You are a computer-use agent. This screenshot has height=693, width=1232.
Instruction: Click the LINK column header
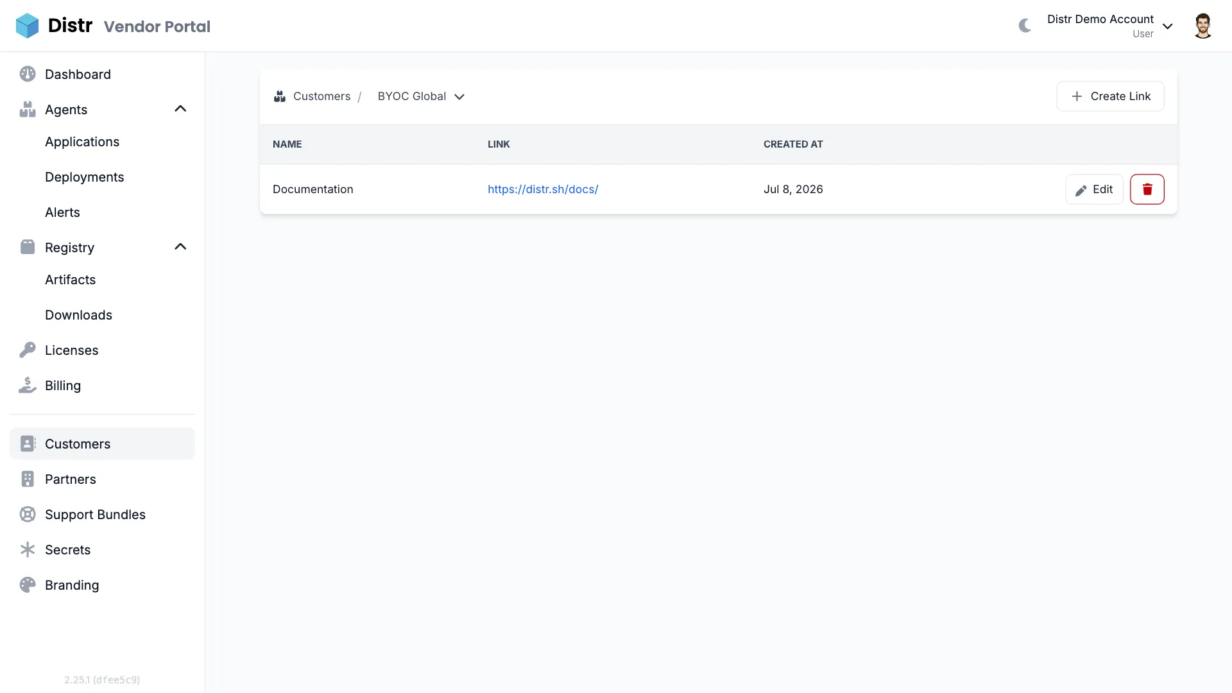[x=499, y=144]
